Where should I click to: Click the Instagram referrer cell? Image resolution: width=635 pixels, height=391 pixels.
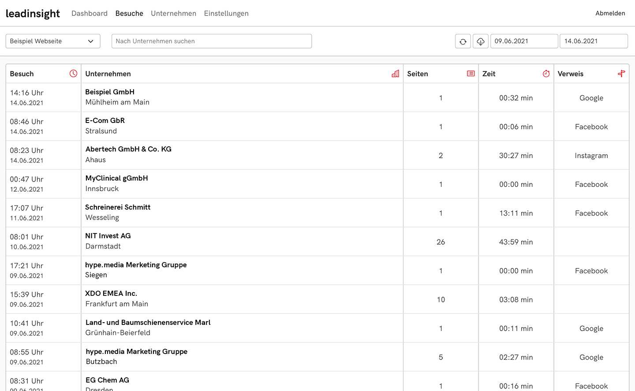pyautogui.click(x=591, y=155)
